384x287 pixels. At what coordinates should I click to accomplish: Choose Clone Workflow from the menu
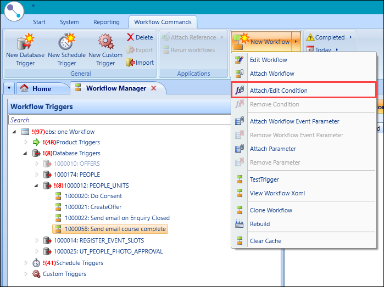(x=271, y=210)
